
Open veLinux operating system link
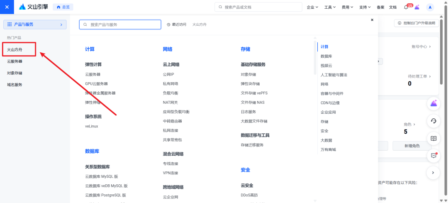[91, 126]
